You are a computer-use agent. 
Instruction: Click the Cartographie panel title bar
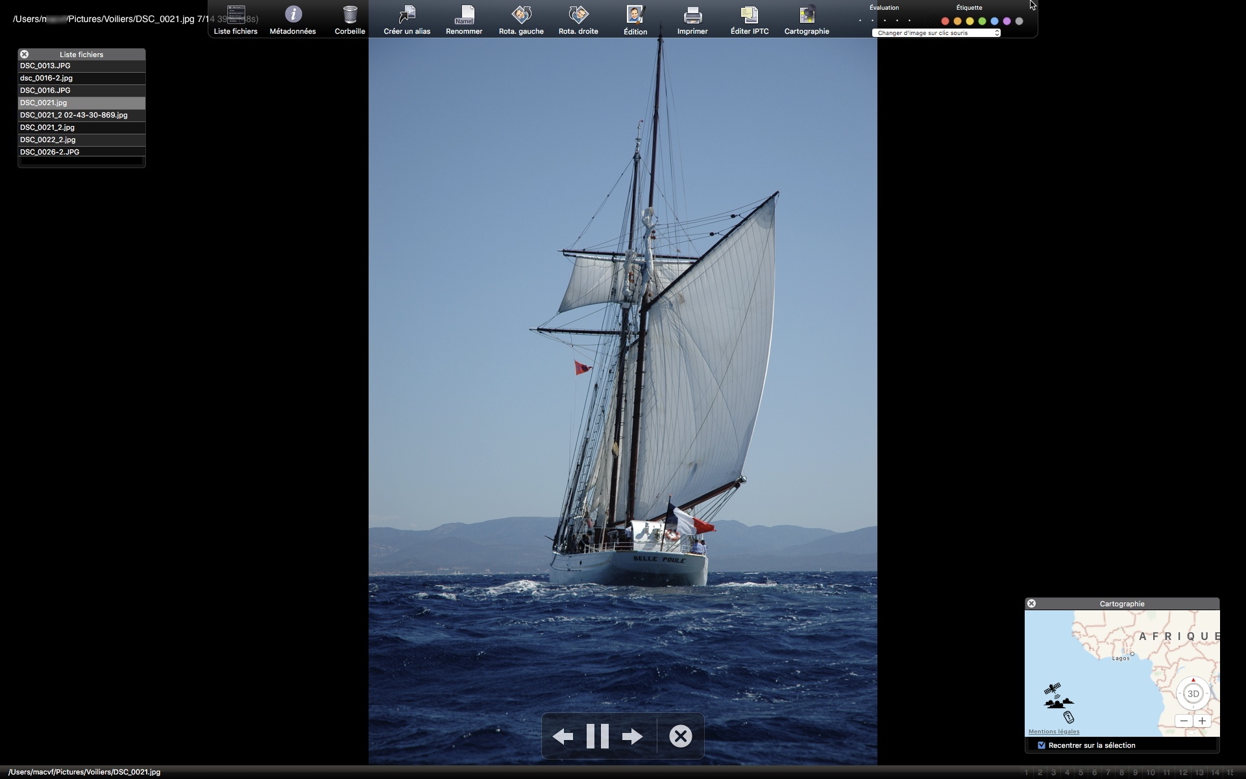tap(1122, 604)
